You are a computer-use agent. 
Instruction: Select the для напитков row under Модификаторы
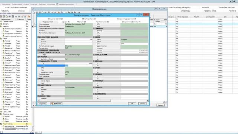coord(15,126)
